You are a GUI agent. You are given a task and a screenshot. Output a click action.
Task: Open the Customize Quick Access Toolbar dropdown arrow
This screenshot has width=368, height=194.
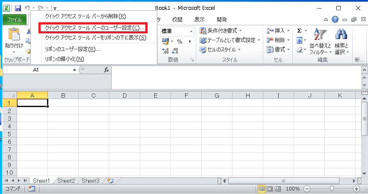click(x=55, y=9)
